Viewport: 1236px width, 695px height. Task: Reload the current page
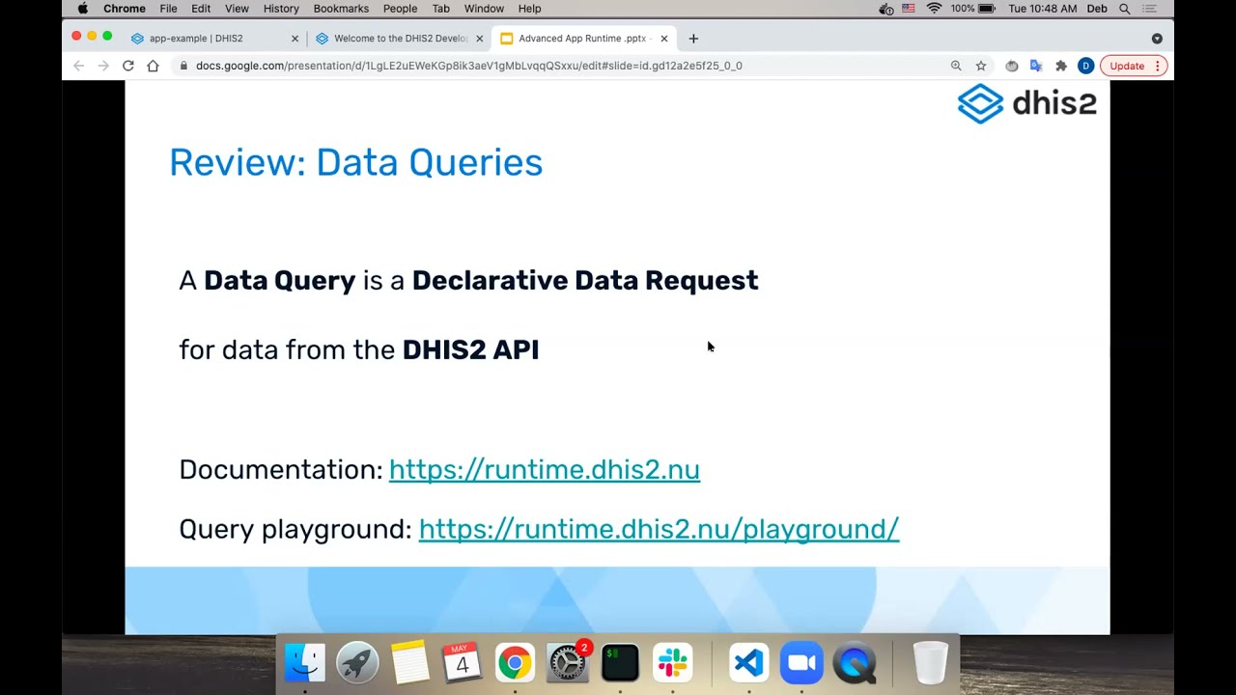point(127,66)
